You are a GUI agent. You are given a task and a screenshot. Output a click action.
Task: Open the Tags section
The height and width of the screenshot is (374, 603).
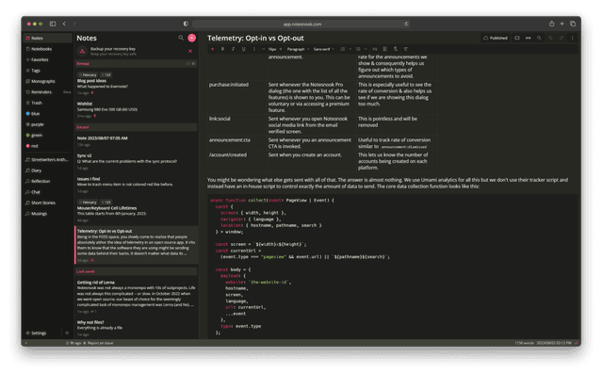(x=47, y=71)
